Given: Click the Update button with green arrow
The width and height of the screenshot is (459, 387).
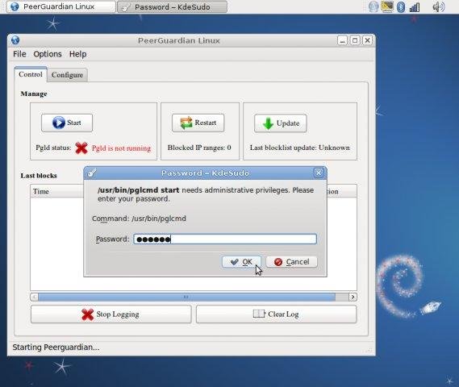Looking at the screenshot, I should [281, 123].
